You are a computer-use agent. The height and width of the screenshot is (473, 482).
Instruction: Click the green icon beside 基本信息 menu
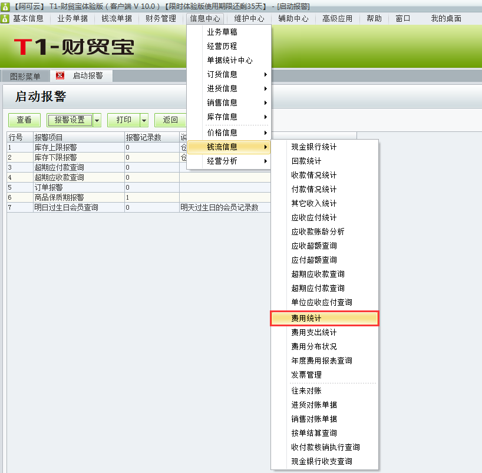(x=5, y=18)
